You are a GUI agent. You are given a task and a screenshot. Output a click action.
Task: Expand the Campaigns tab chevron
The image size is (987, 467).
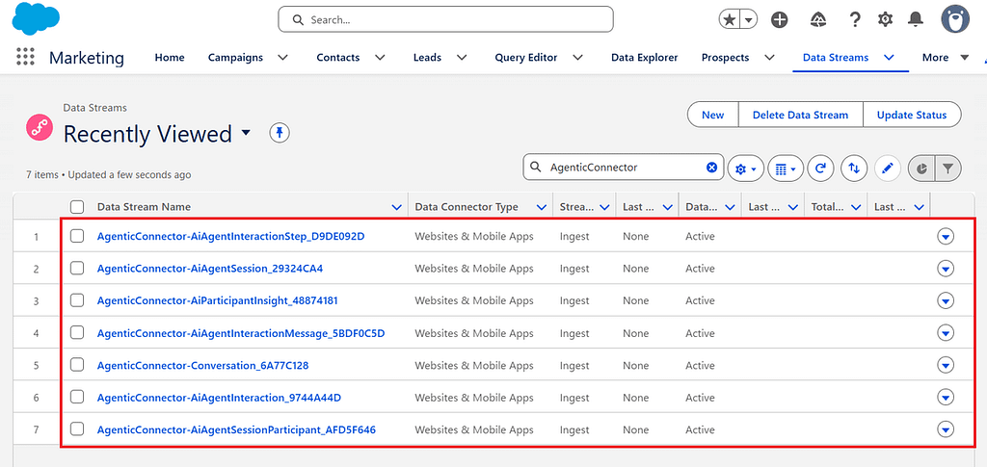282,57
